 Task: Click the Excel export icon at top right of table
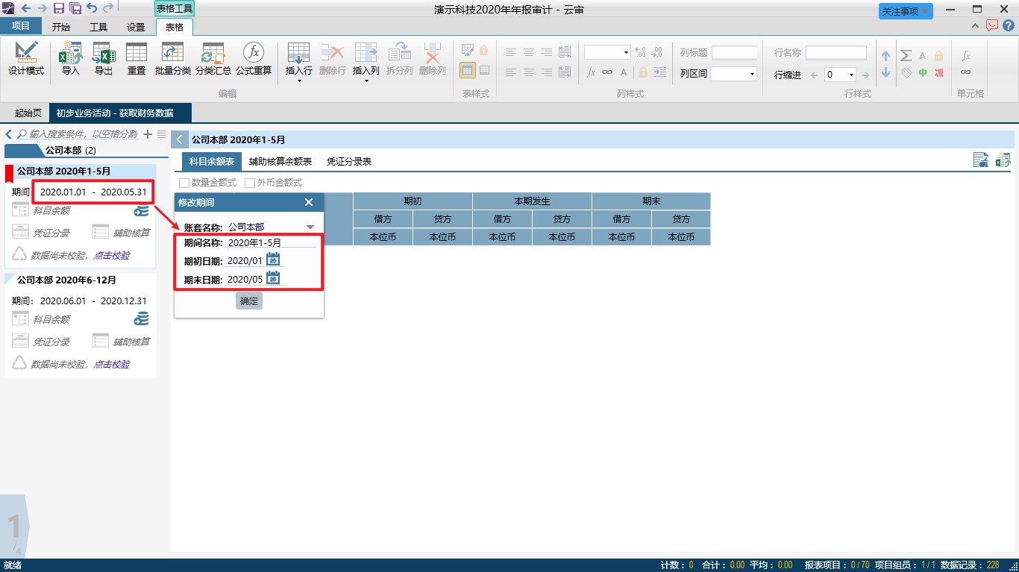coord(1003,160)
